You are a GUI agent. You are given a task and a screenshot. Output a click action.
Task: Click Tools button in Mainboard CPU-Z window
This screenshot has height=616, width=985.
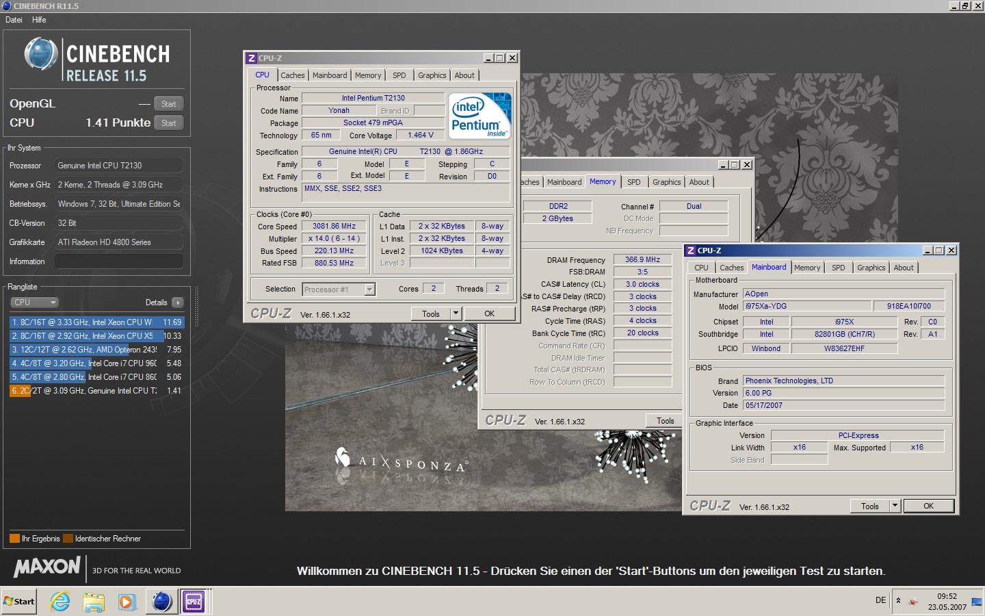coord(870,506)
